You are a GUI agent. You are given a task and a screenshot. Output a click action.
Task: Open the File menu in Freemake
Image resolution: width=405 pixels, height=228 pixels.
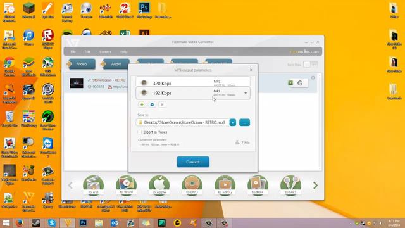pos(73,51)
